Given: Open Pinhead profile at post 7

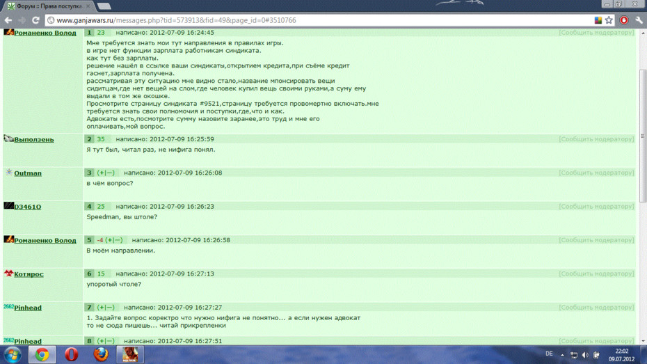Looking at the screenshot, I should pyautogui.click(x=28, y=308).
